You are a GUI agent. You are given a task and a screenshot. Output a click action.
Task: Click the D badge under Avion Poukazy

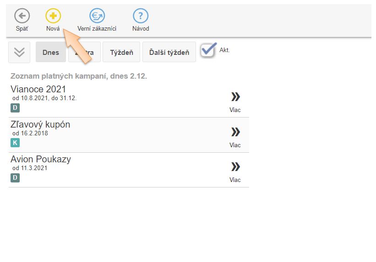[x=15, y=177]
